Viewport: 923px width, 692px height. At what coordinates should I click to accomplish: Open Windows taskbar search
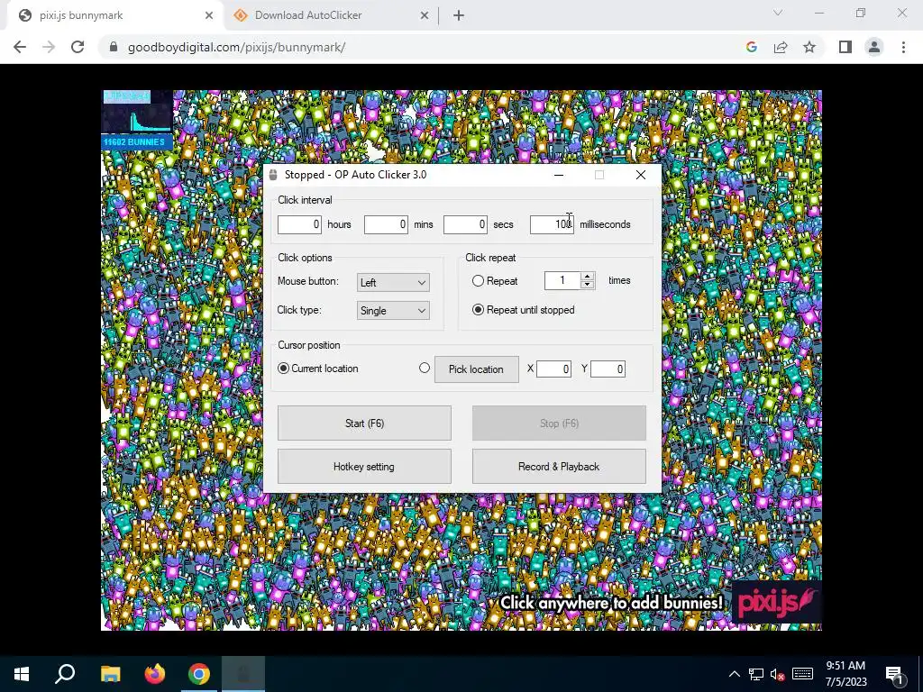[x=65, y=674]
